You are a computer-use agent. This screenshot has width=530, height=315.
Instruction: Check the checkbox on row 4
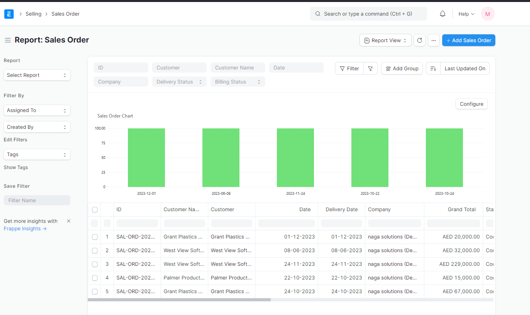click(95, 278)
